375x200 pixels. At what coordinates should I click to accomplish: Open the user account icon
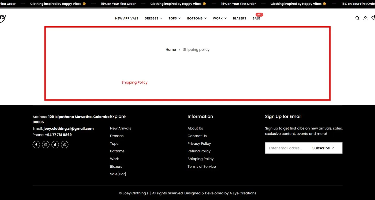(365, 18)
